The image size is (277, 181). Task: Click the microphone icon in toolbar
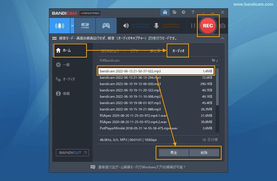[156, 26]
